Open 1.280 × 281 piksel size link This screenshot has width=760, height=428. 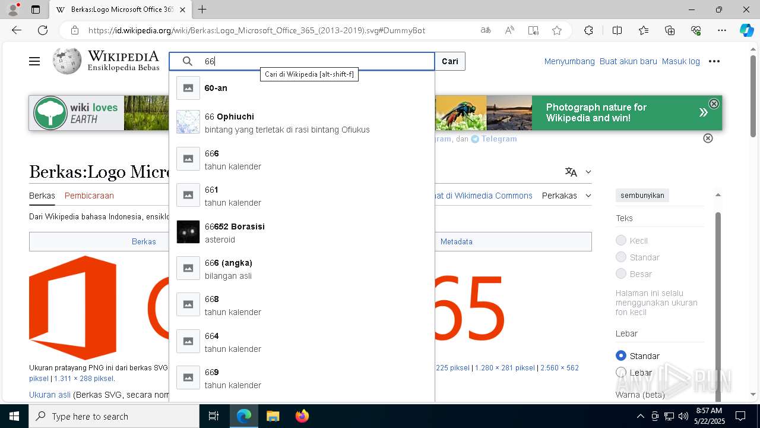[x=505, y=368]
